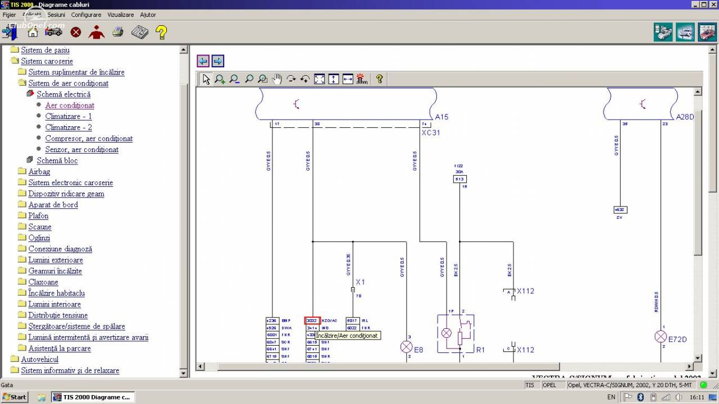Screen dimensions: 719x404
Task: Open the Asistenţă la parcare folder
Action: click(x=60, y=348)
